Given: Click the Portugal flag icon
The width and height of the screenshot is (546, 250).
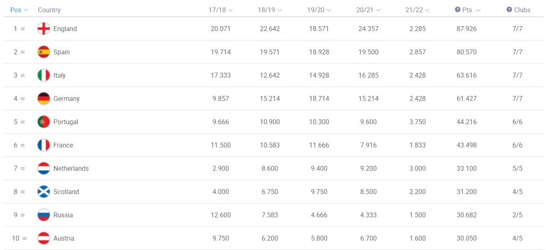Looking at the screenshot, I should [x=44, y=122].
